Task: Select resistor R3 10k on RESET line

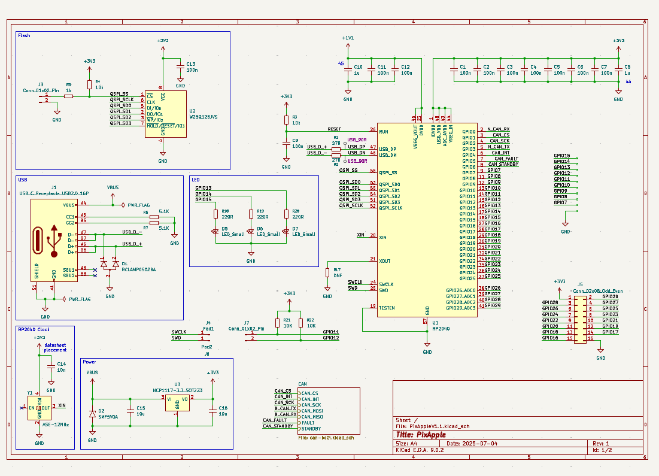Action: click(x=286, y=120)
